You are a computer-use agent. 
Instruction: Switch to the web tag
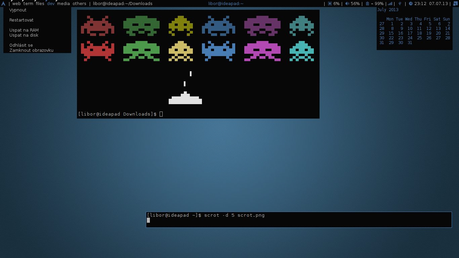pyautogui.click(x=16, y=4)
